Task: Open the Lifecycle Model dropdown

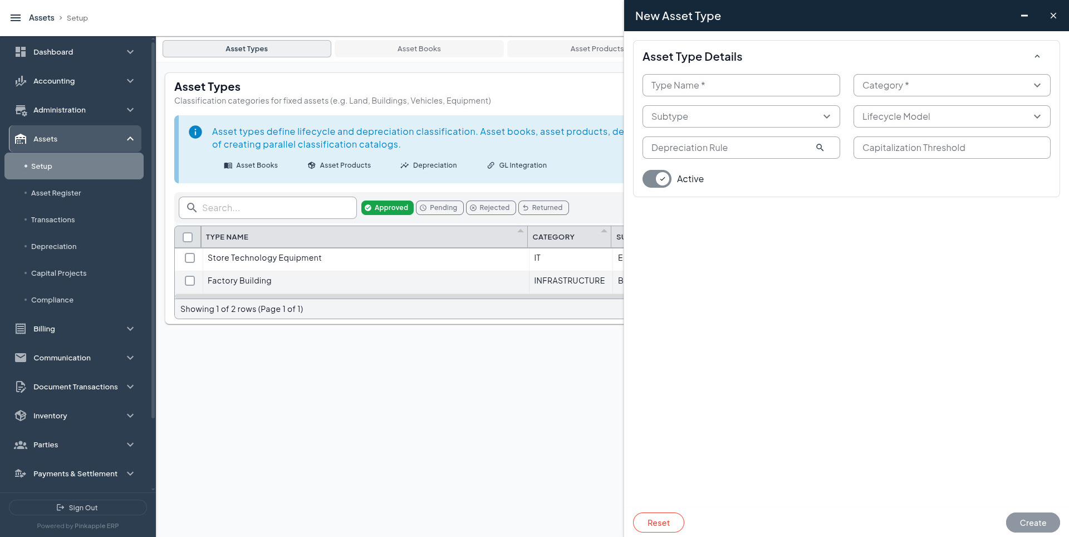Action: 952,116
